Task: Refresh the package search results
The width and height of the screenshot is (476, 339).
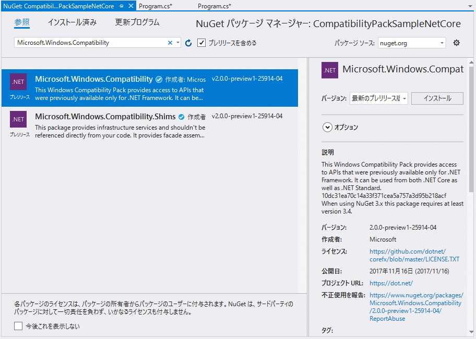Action: coord(188,43)
